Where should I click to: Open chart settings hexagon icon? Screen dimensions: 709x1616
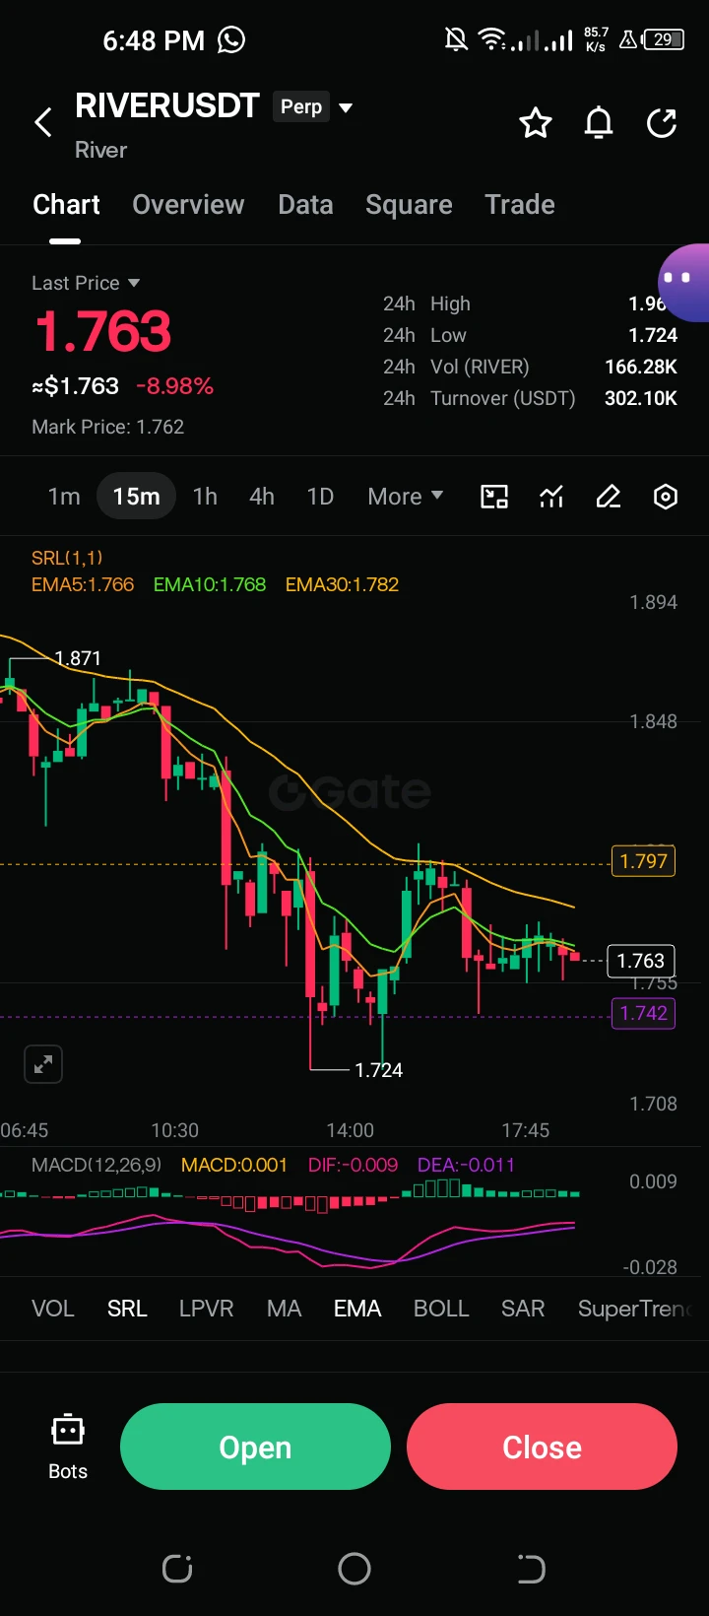pos(666,497)
